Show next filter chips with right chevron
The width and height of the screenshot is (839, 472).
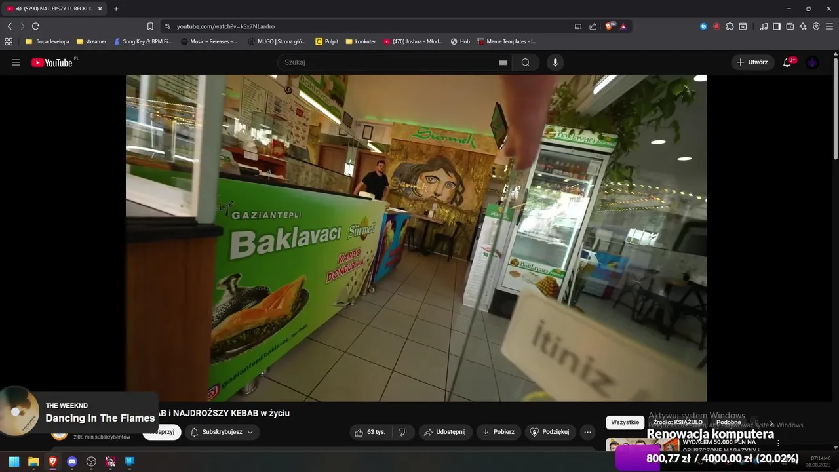pos(771,423)
